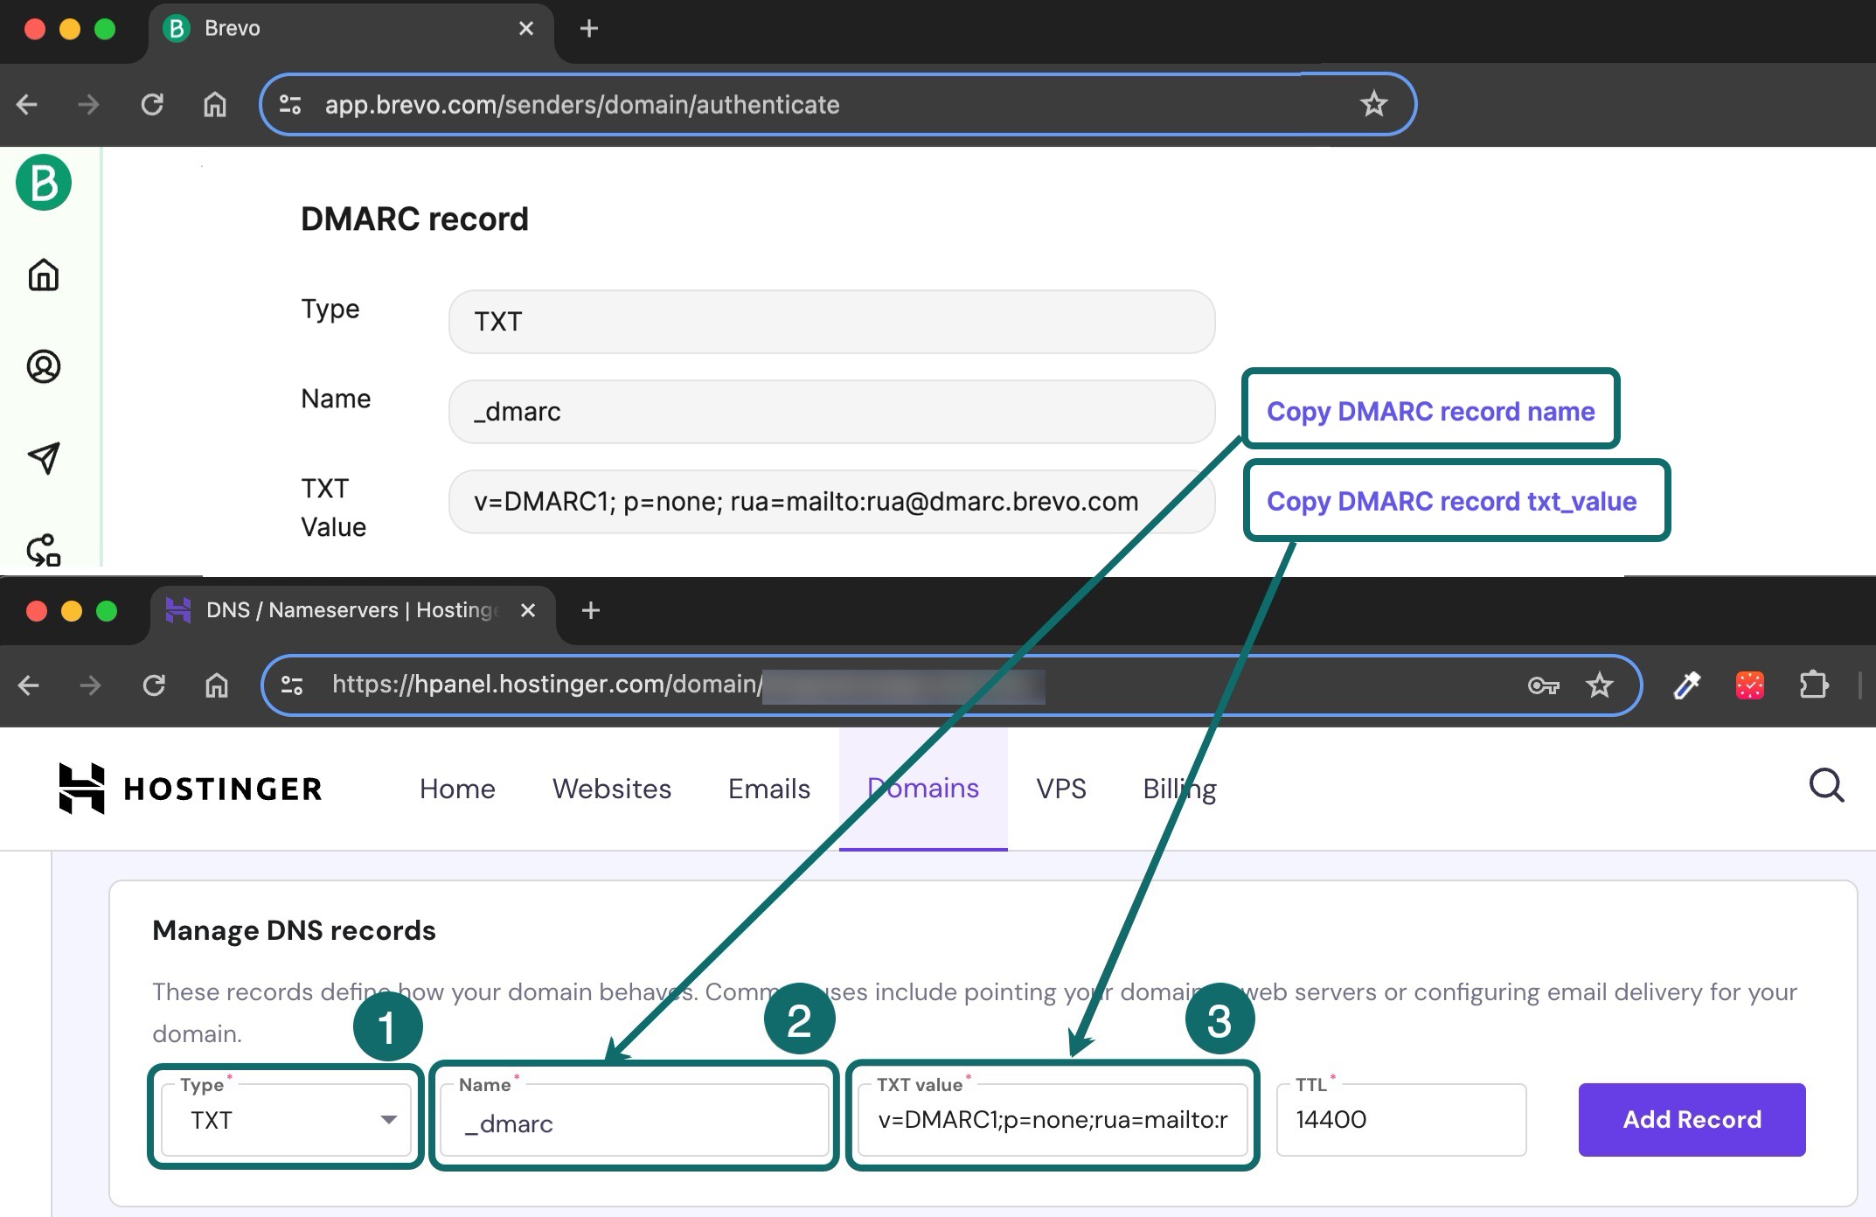This screenshot has width=1876, height=1217.
Task: Click the home button in the Hostinger browser toolbar
Action: (217, 685)
